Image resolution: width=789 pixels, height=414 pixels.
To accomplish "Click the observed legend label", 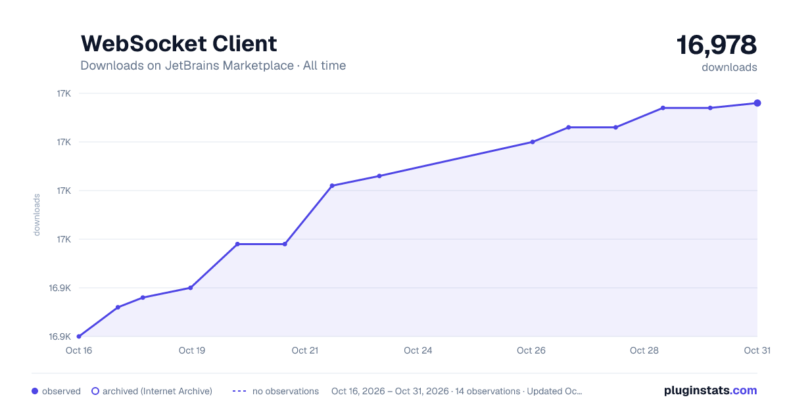I will tap(61, 391).
